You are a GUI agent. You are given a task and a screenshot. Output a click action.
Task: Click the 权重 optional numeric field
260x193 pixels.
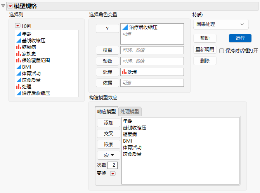(152, 50)
